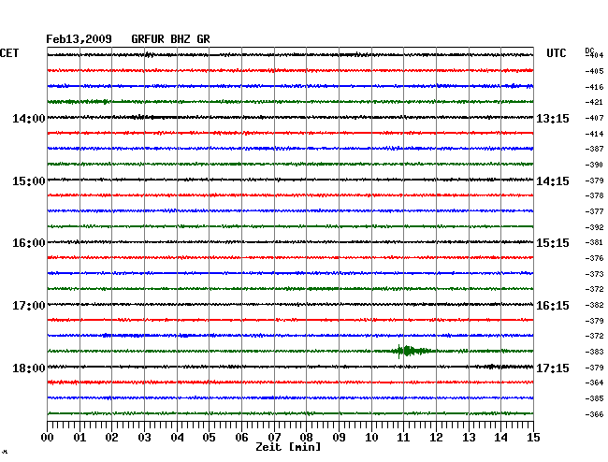Click the DC offset value -376

[x=594, y=258]
